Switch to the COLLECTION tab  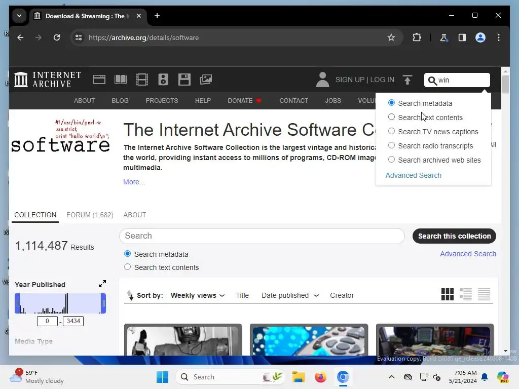[x=35, y=215]
